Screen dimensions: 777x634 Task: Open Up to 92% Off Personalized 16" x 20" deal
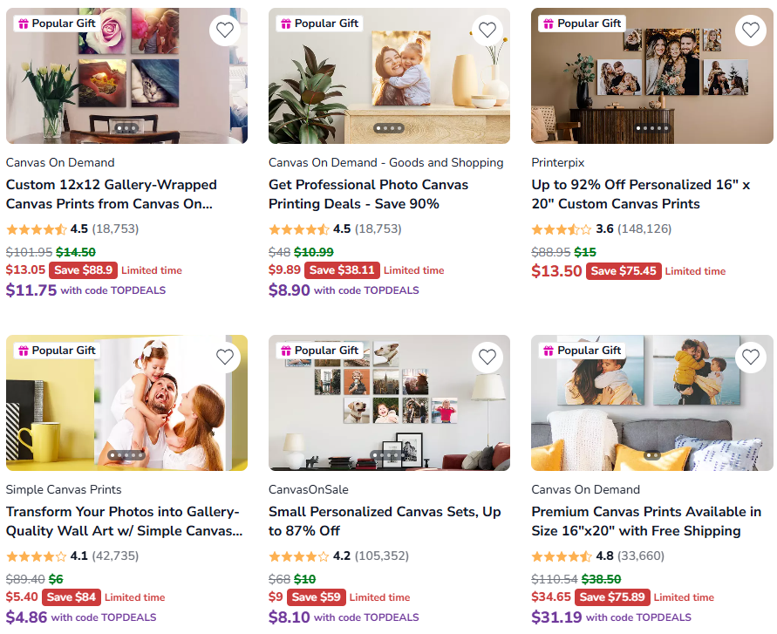tap(641, 194)
